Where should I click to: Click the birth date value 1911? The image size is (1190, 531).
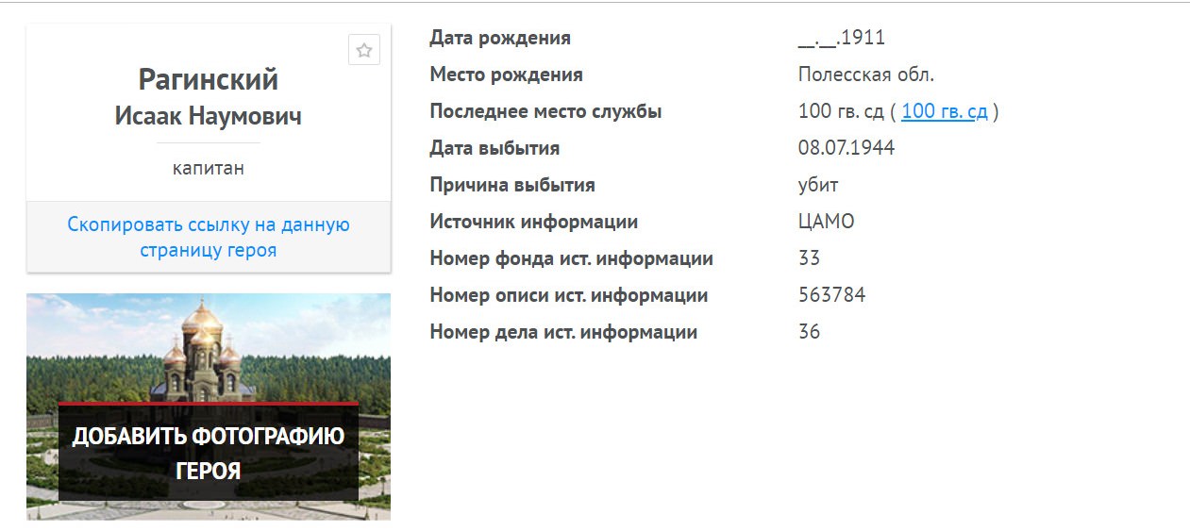(x=841, y=39)
